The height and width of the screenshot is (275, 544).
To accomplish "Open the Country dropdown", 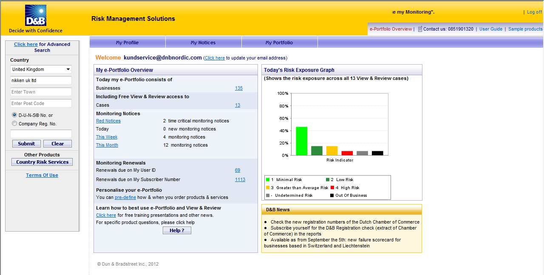I will click(41, 69).
